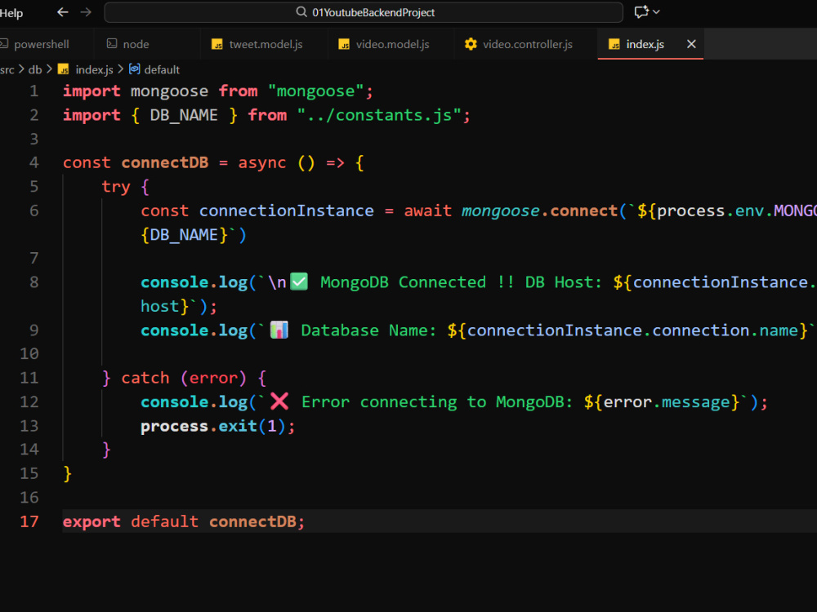This screenshot has height=612, width=817.
Task: Click the bar chart emoji on line 9
Action: 279,330
